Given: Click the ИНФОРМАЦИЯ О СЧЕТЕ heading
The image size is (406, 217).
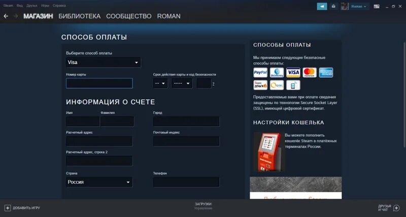Looking at the screenshot, I should coord(111,102).
